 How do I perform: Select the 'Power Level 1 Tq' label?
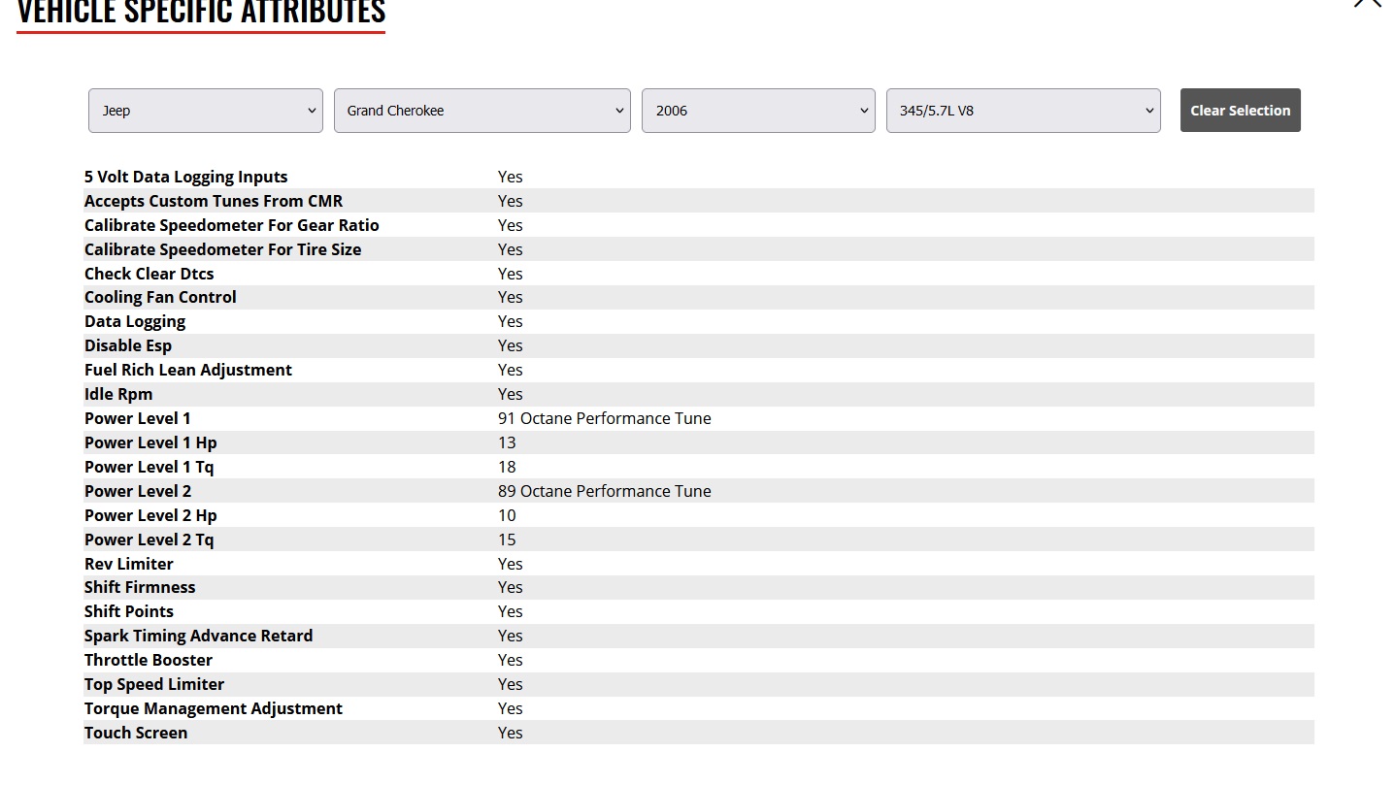tap(149, 467)
